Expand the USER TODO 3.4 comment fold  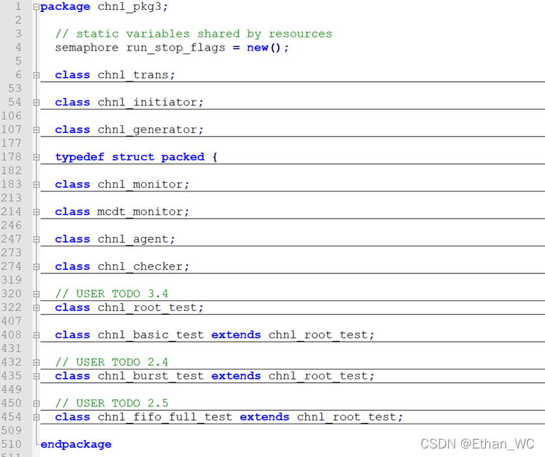36,294
